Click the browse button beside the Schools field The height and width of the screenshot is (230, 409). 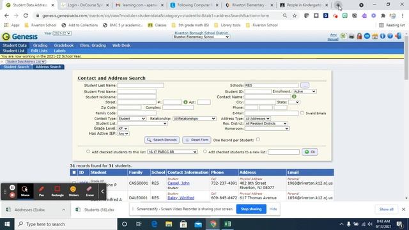tap(305, 85)
